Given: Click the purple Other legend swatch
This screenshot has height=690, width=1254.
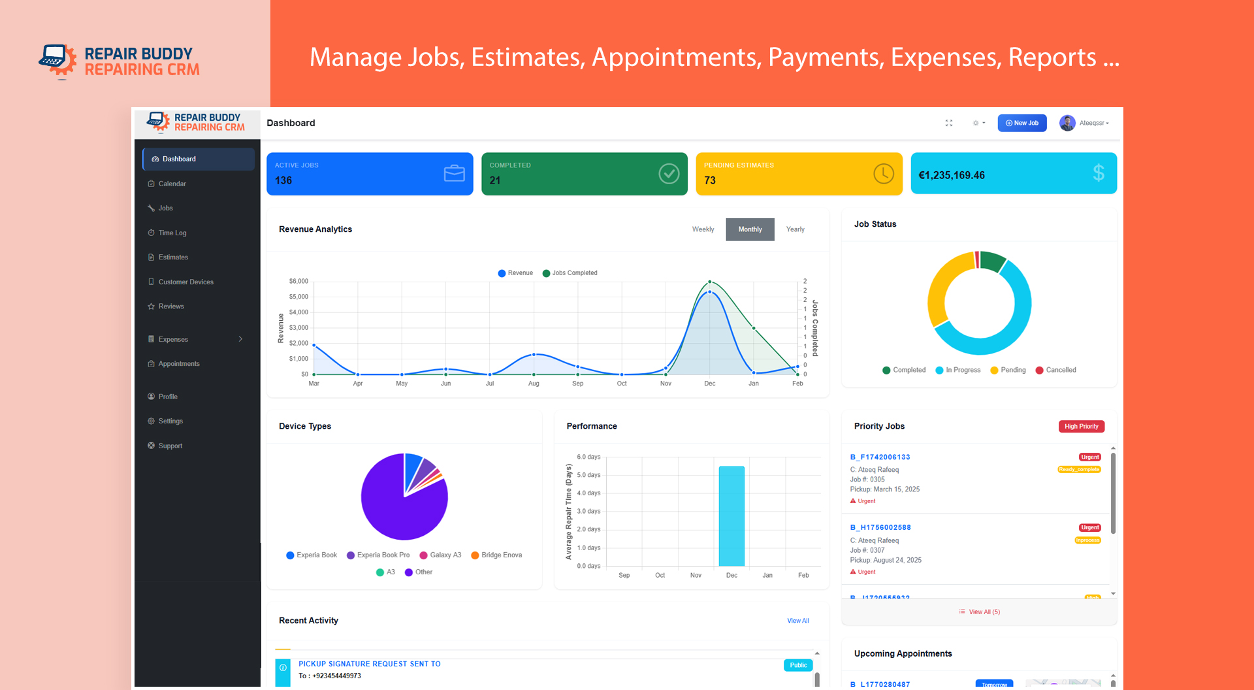Looking at the screenshot, I should (x=409, y=572).
